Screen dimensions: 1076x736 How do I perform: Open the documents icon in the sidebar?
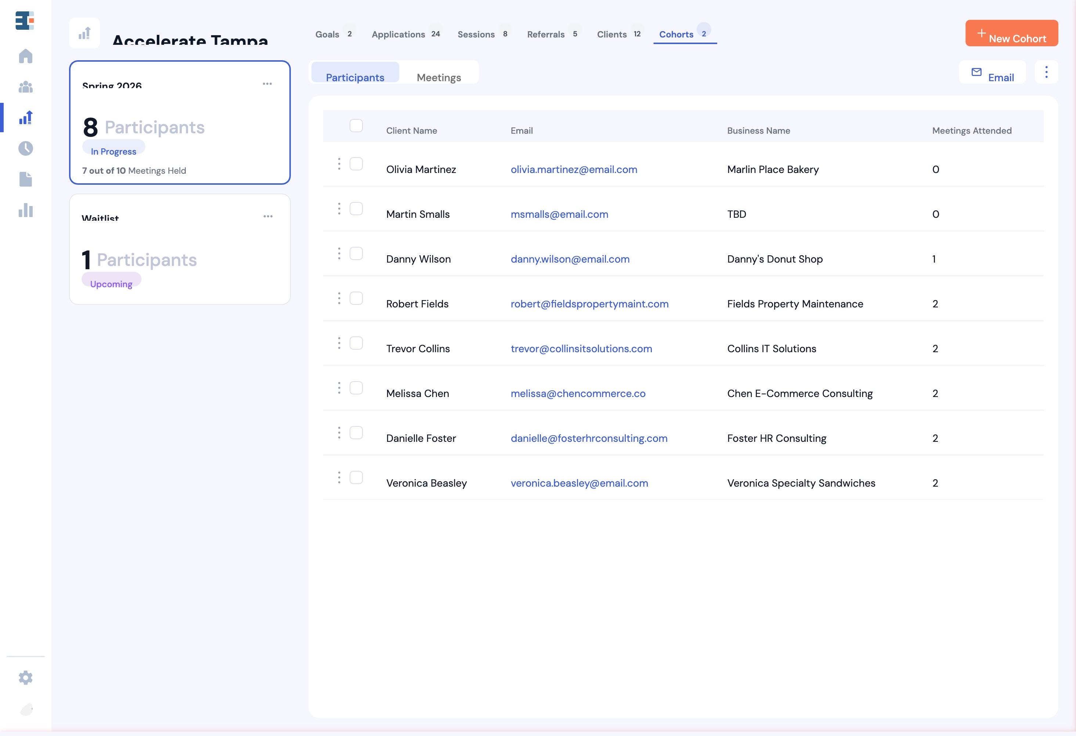[x=26, y=179]
